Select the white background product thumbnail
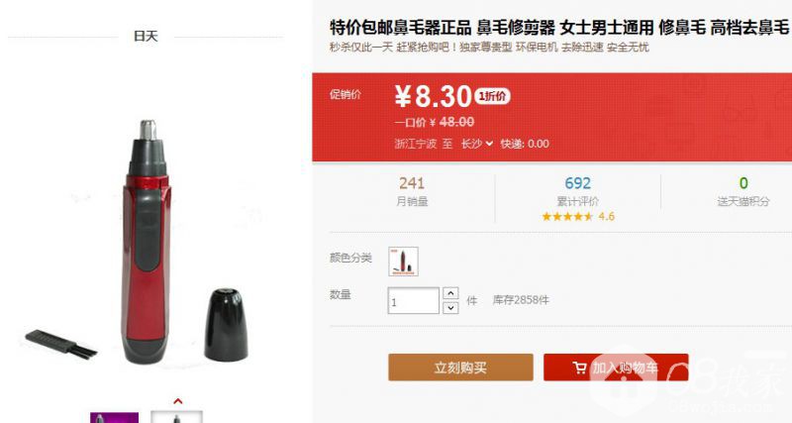This screenshot has width=792, height=423. point(177,417)
